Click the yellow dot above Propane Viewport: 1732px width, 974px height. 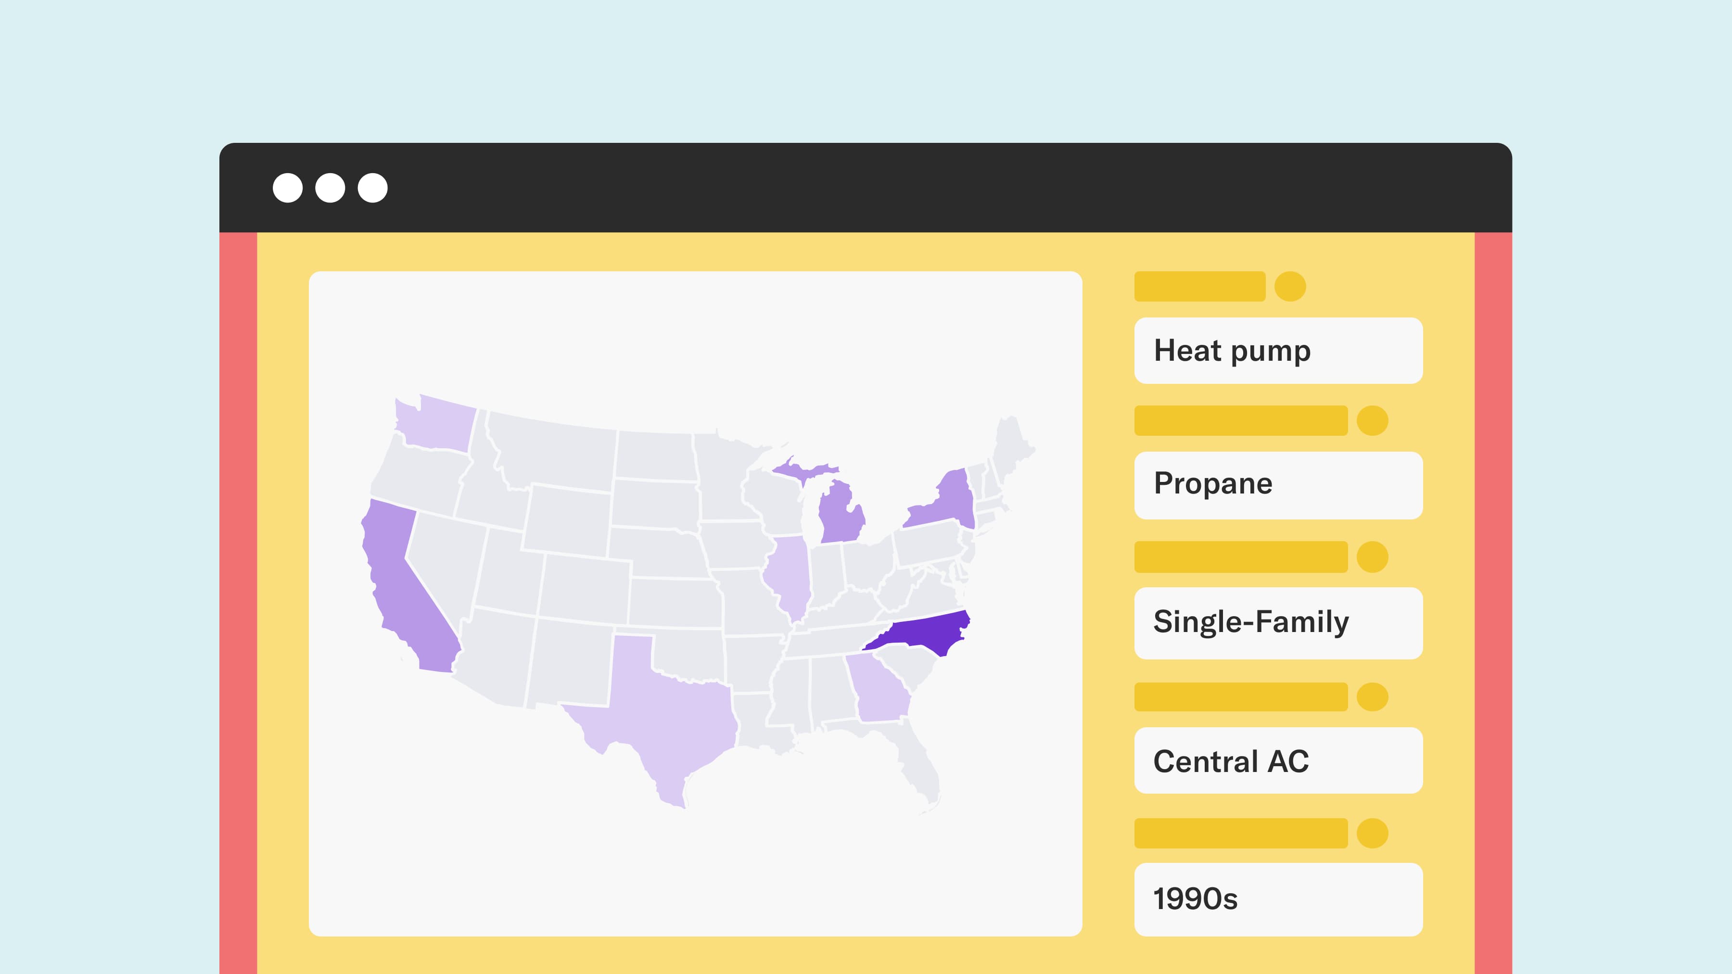pos(1372,421)
